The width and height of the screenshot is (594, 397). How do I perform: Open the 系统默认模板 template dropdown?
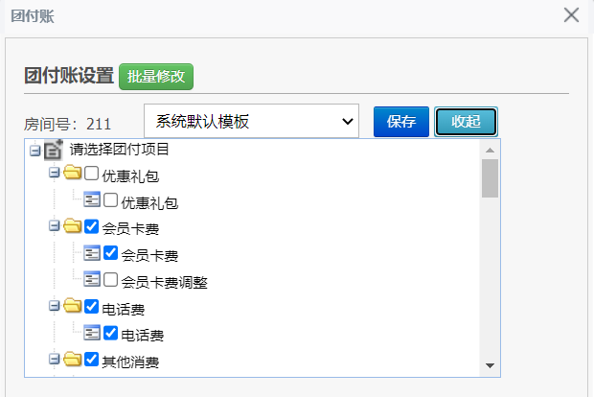(x=251, y=122)
